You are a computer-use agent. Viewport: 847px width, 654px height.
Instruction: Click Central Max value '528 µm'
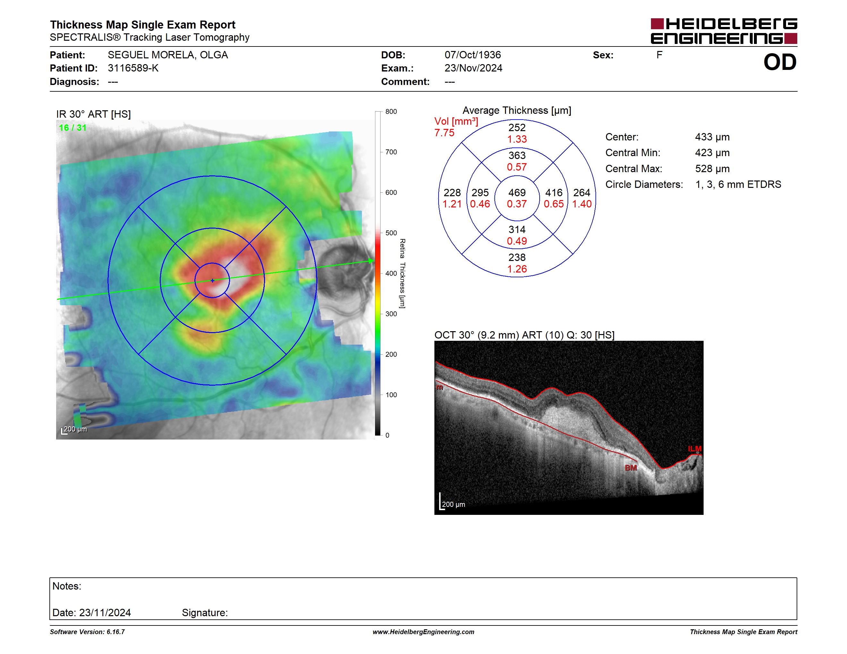(713, 169)
